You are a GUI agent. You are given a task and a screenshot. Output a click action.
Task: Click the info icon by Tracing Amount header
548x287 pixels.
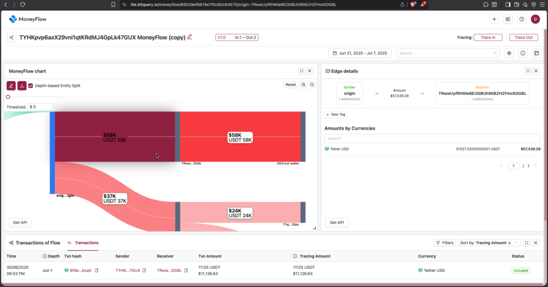click(295, 256)
